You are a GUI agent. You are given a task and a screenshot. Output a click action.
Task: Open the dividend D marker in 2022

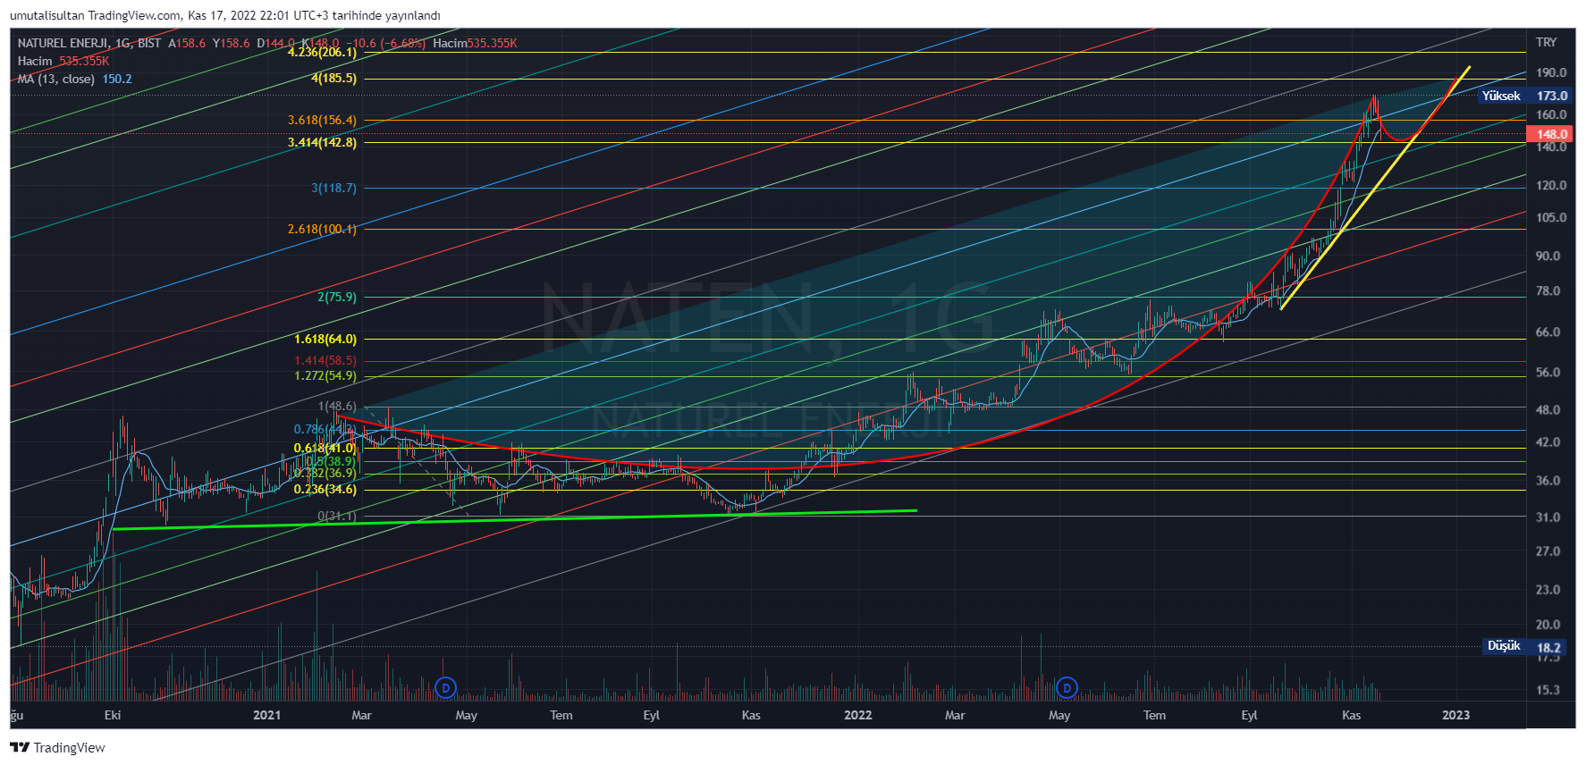point(1066,688)
